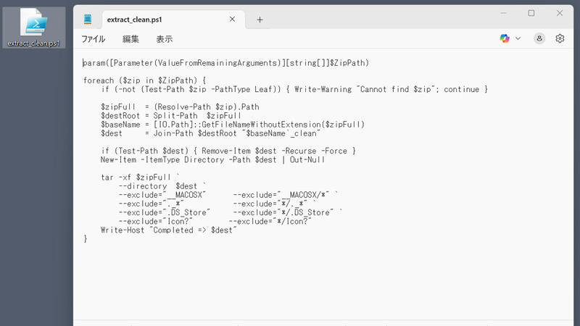Image resolution: width=580 pixels, height=326 pixels.
Task: Click the 'New-Item -ItemType Directory' line
Action: [x=212, y=160]
